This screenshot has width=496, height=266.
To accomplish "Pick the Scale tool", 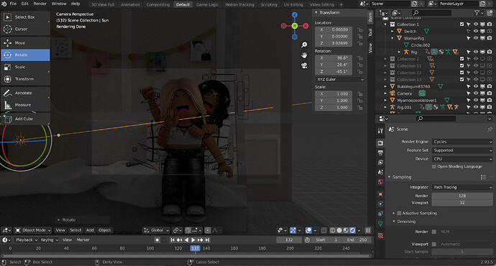I will click(25, 67).
